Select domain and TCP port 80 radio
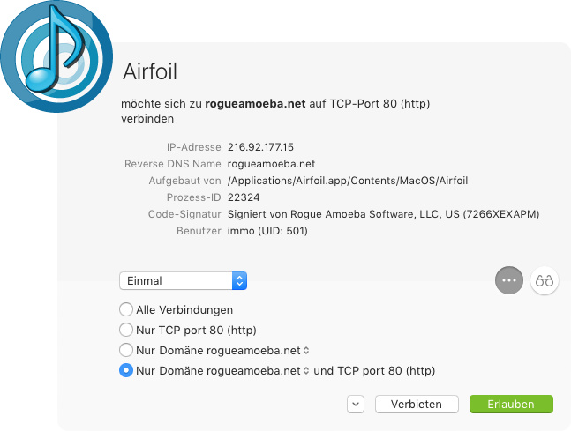571x431 pixels. coord(126,370)
